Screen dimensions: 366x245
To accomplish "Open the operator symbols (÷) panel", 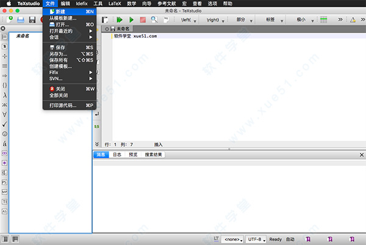I will [x=4, y=56].
